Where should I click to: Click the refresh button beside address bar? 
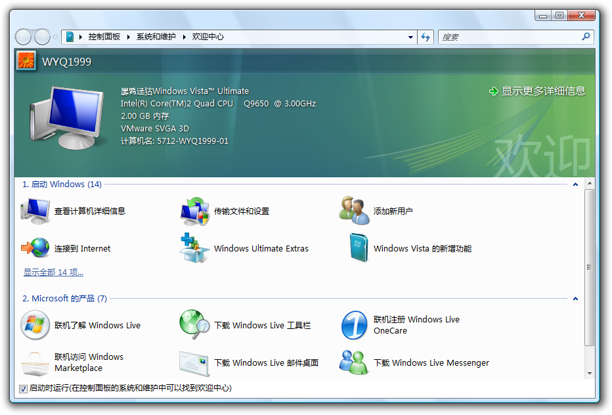(426, 37)
